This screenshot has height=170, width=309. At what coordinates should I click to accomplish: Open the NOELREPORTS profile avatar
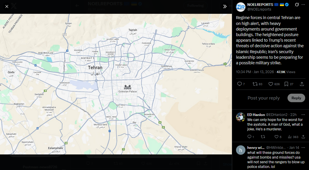tap(240, 7)
